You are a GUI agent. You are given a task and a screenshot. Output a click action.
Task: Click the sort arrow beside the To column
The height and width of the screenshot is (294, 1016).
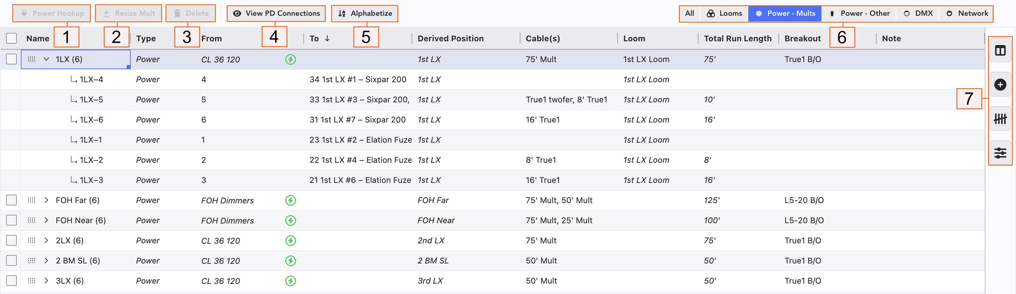coord(327,38)
